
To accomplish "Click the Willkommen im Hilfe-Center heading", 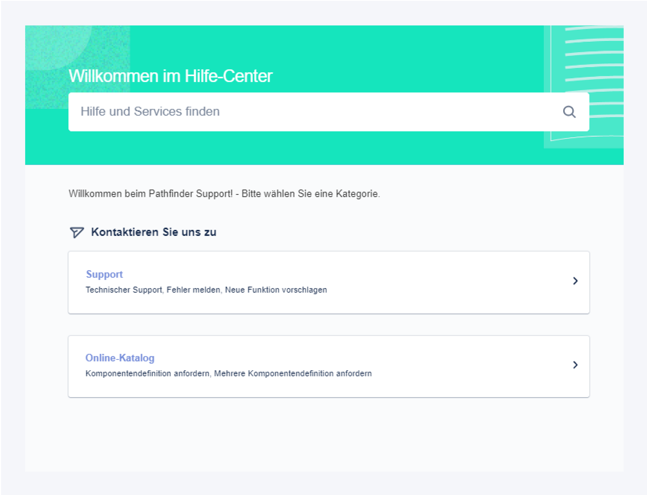I will click(x=171, y=76).
